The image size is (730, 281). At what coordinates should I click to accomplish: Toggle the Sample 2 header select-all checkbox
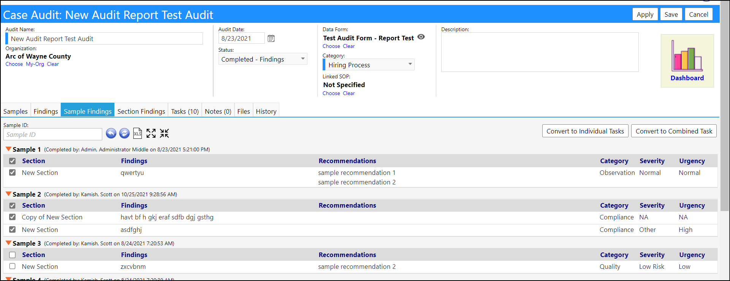coord(13,205)
